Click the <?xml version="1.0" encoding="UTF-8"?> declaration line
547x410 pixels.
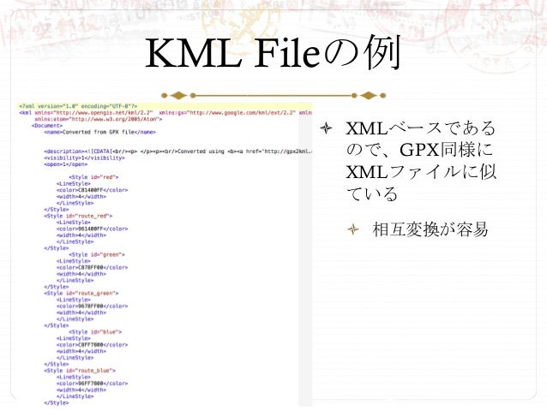[79, 106]
